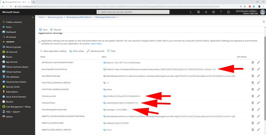Click the Save button

[x=43, y=30]
